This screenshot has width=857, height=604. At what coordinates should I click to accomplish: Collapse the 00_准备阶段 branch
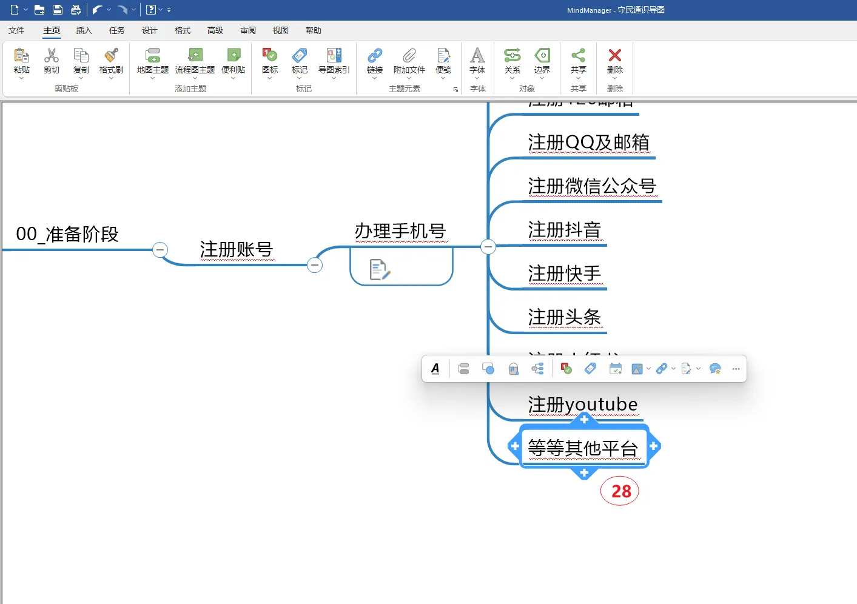160,250
